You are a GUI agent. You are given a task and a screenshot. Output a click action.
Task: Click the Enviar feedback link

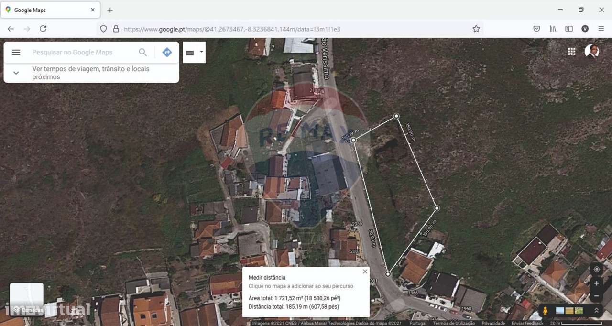click(527, 323)
